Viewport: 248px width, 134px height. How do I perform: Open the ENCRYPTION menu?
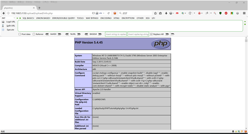tap(128, 18)
